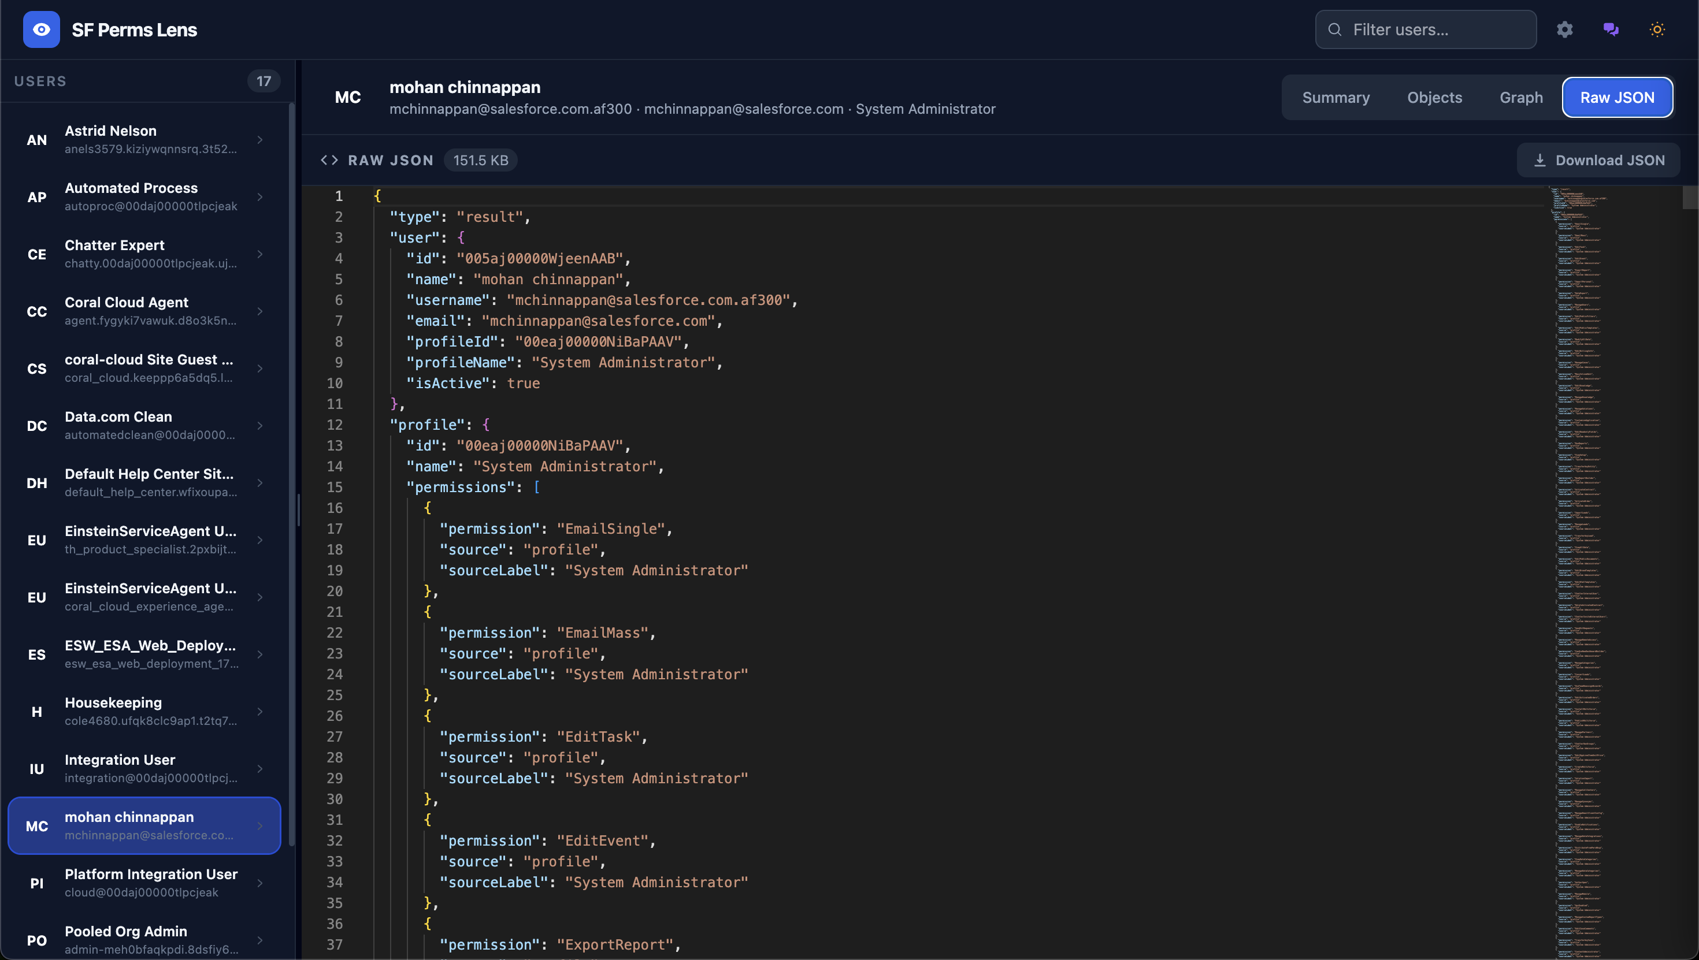The height and width of the screenshot is (960, 1699).
Task: Click the DH avatar for Default Help Center
Action: click(37, 483)
